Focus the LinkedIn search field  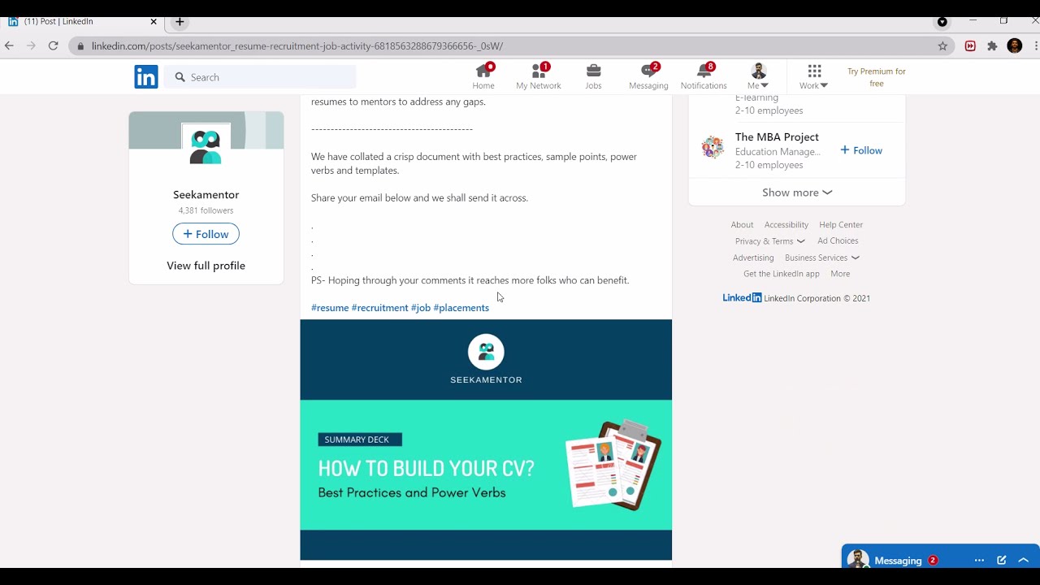[260, 77]
